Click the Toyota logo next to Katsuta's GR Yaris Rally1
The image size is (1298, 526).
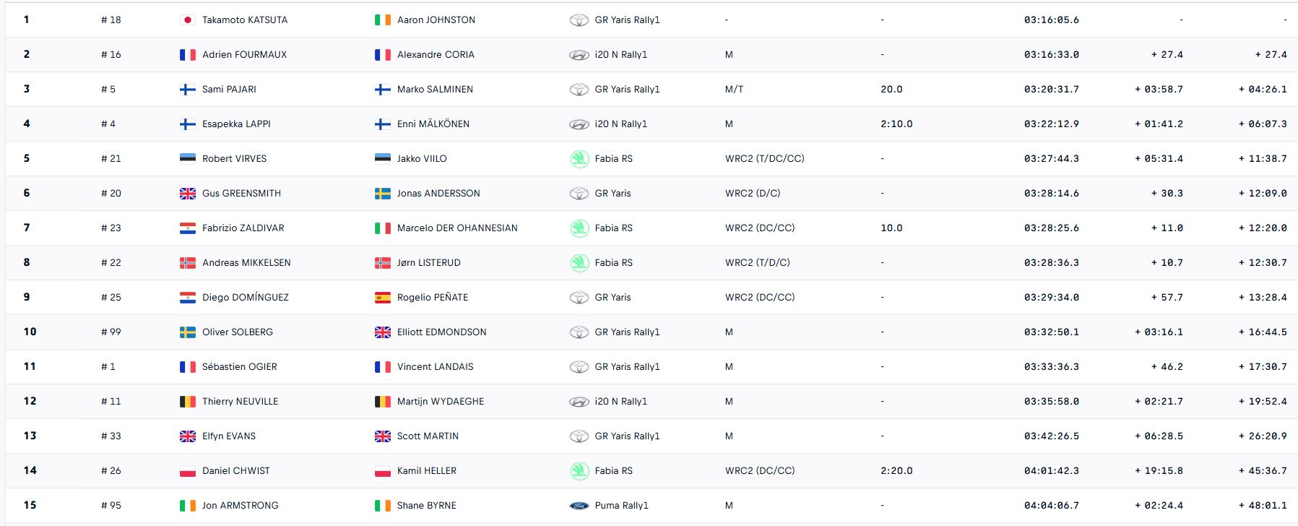click(579, 20)
